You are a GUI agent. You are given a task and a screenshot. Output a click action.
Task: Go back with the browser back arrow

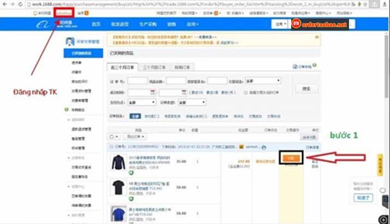4,4
